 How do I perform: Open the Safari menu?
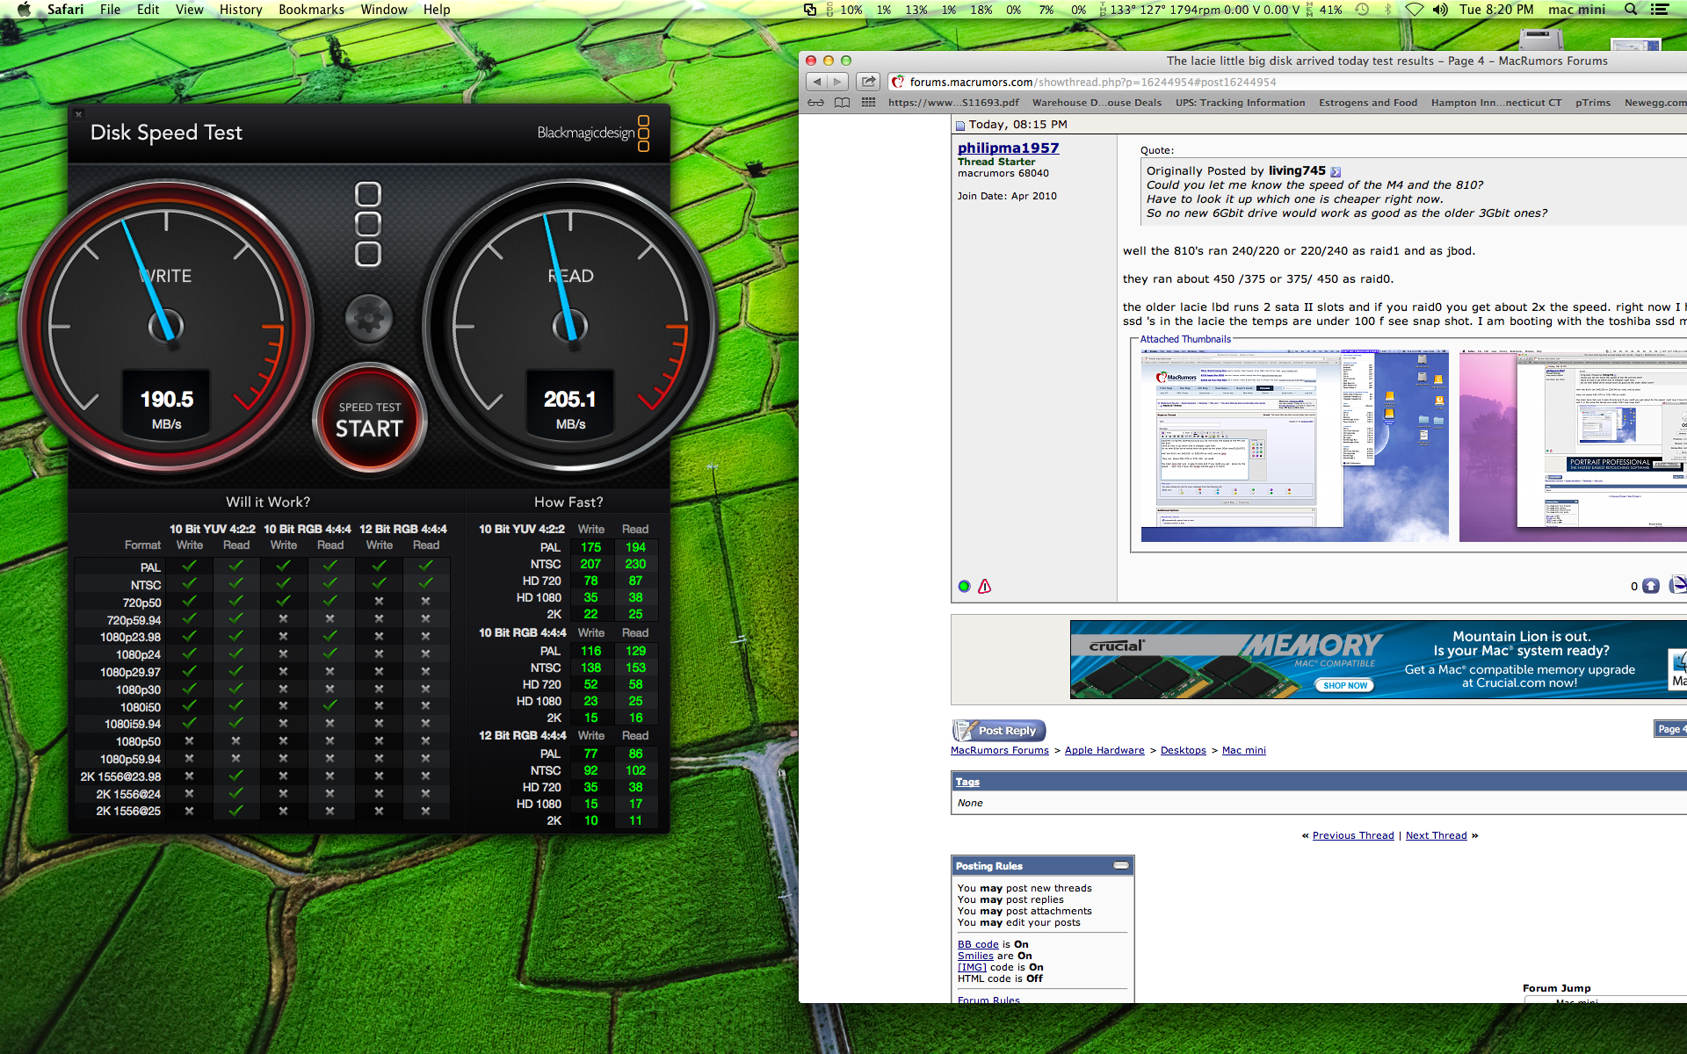tap(65, 10)
